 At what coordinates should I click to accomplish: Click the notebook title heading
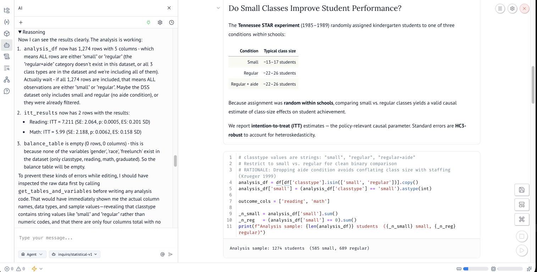pos(315,8)
